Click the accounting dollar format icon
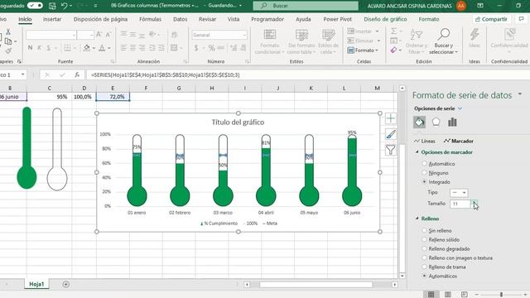530x298 pixels. point(196,48)
